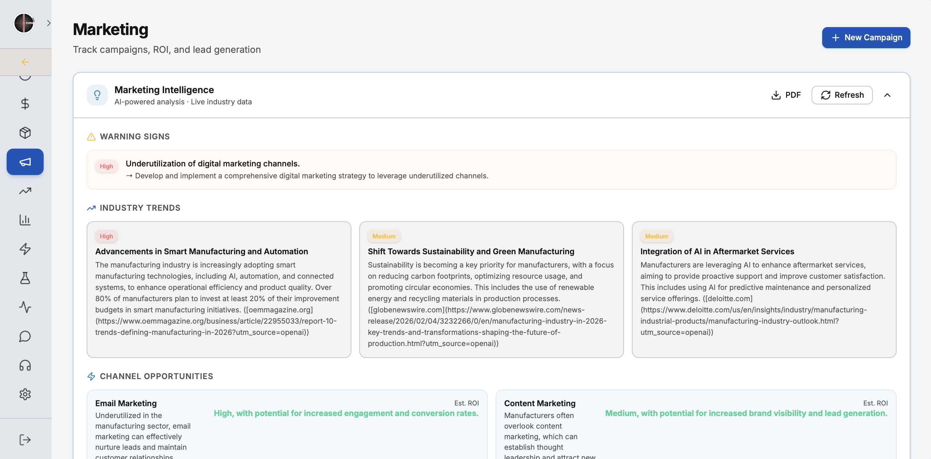Screen dimensions: 931x459
Task: Click the warning triangle icon
Action: [x=91, y=137]
